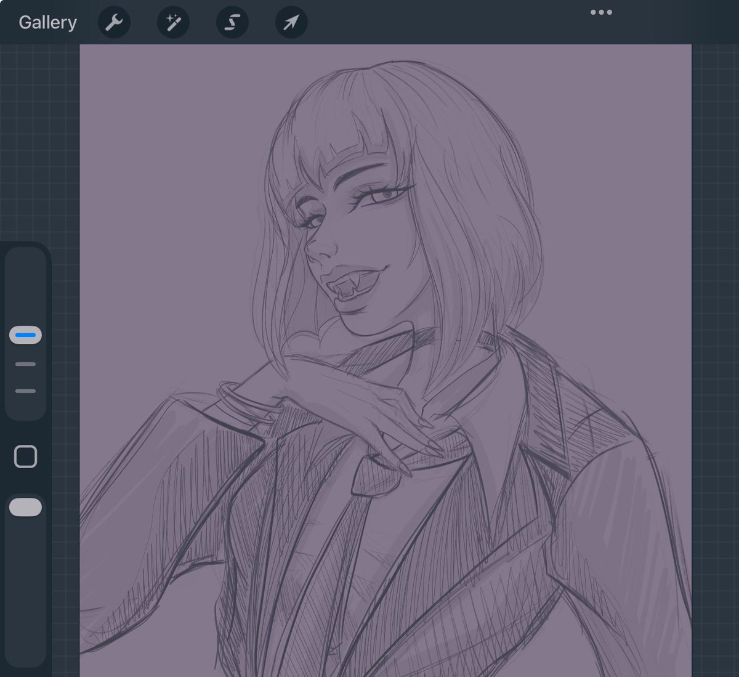
Task: Activate the Selection S-shaped tool
Action: point(232,22)
